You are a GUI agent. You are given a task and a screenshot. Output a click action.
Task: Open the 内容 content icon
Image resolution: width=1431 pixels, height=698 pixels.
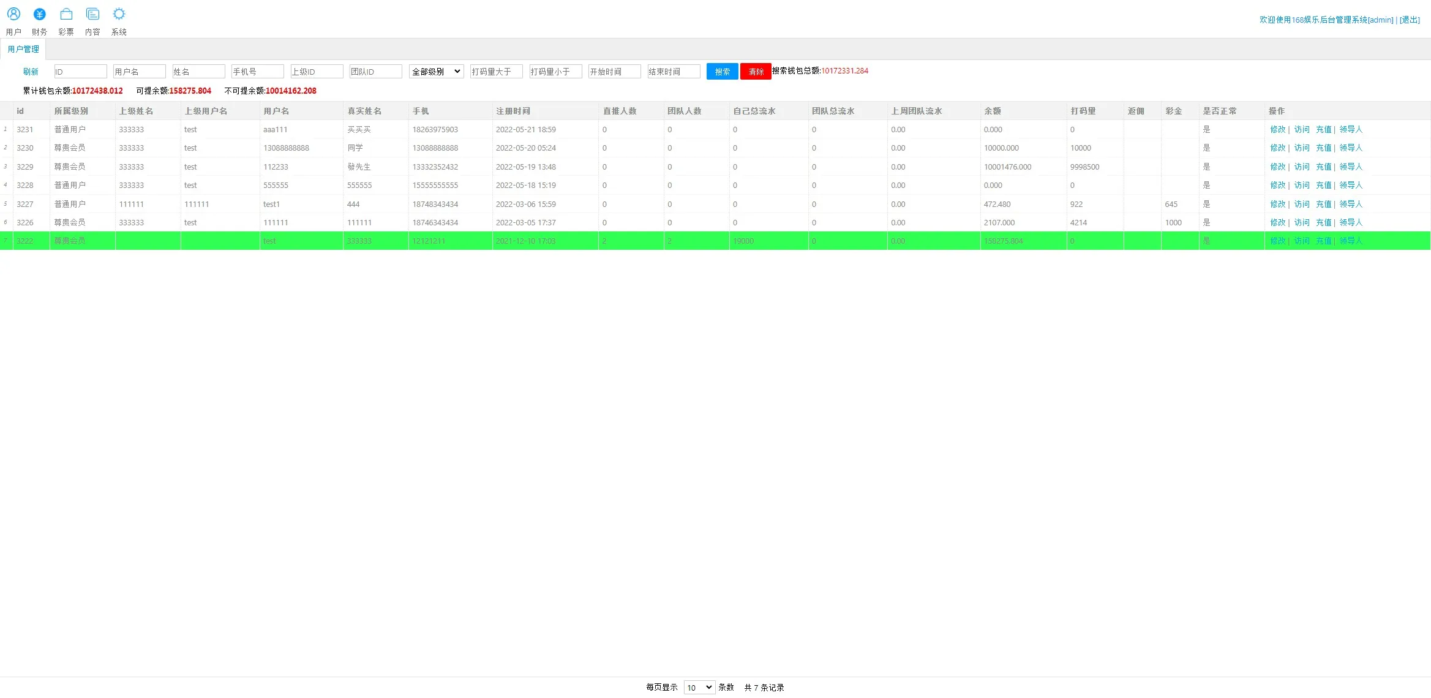[x=92, y=15]
